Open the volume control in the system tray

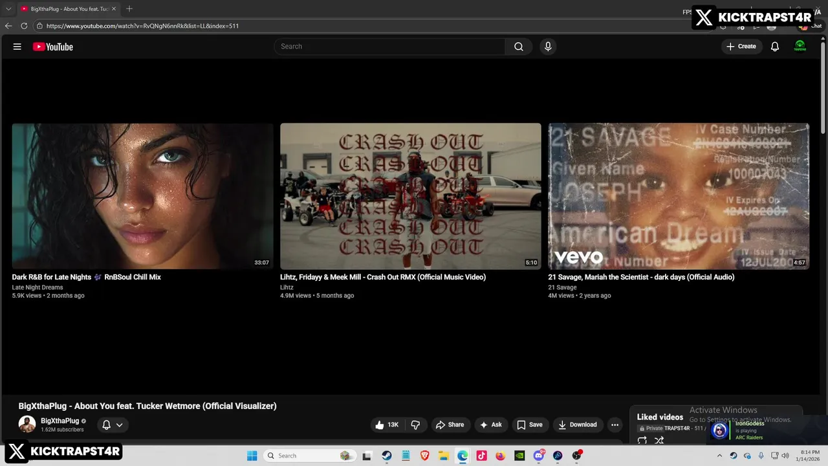(x=785, y=456)
